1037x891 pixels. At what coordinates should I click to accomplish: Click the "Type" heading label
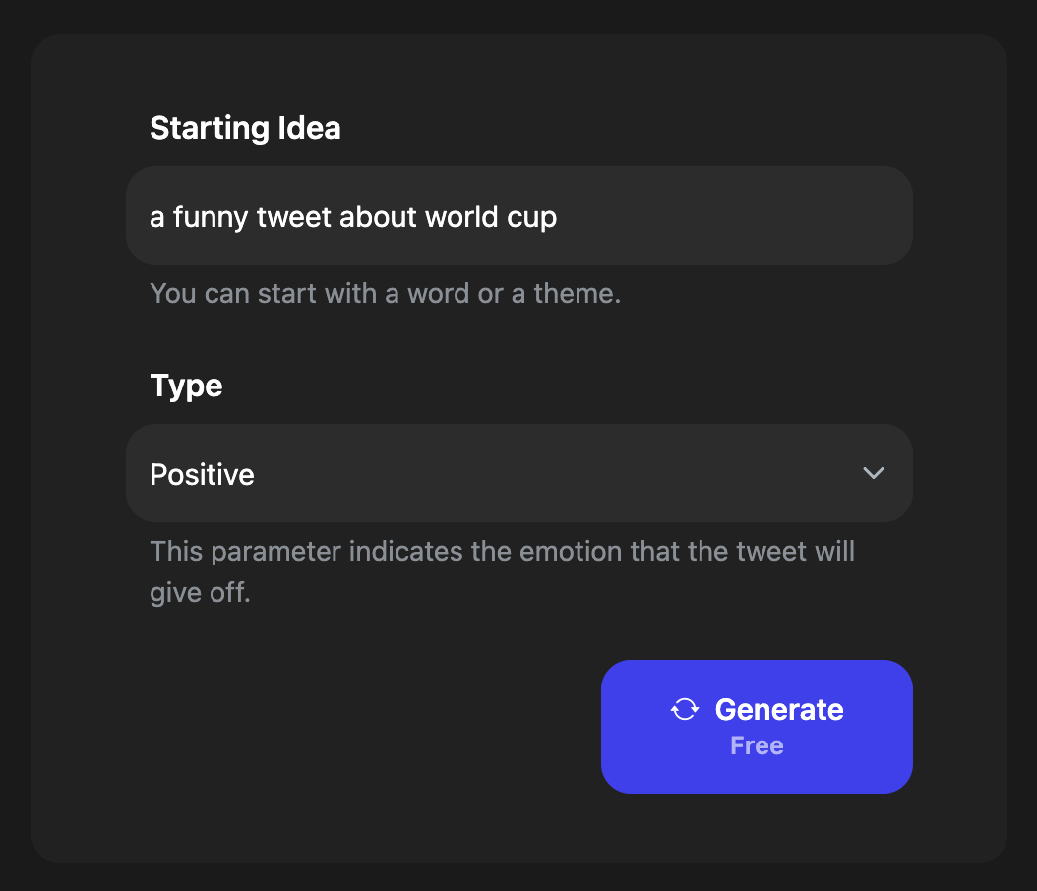click(x=186, y=386)
